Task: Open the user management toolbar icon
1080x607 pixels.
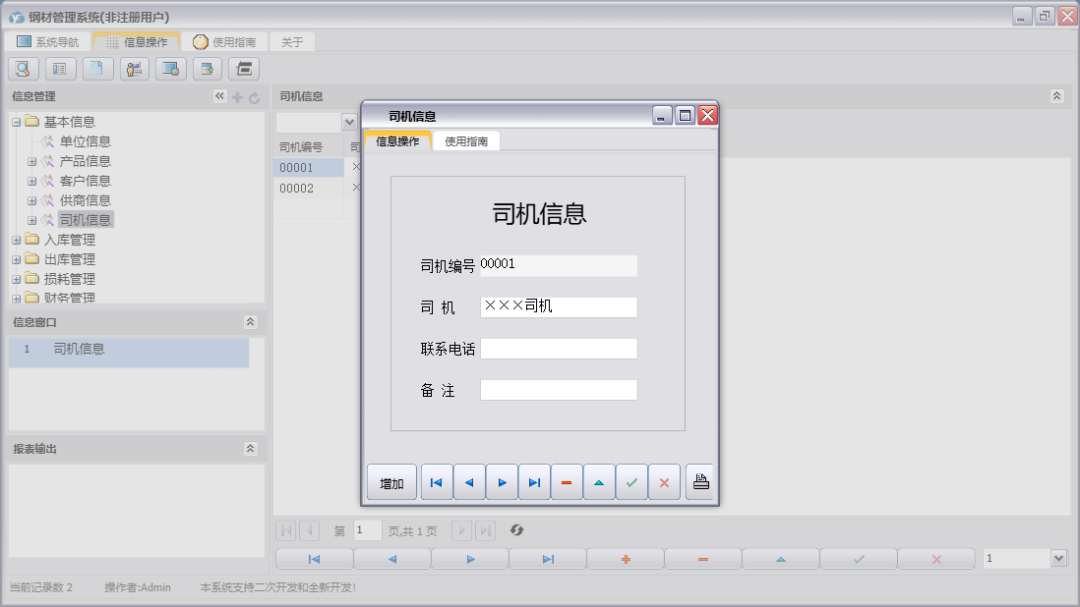Action: point(134,69)
